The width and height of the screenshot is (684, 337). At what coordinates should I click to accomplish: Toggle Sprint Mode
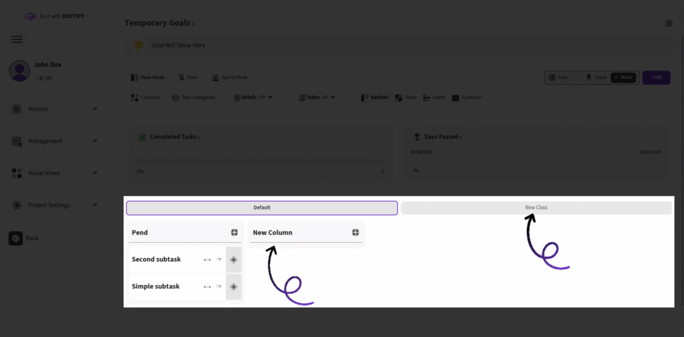pos(229,77)
